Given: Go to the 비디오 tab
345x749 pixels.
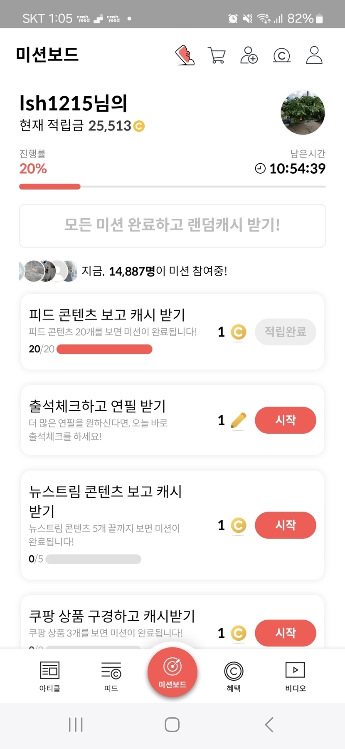Looking at the screenshot, I should point(295,677).
